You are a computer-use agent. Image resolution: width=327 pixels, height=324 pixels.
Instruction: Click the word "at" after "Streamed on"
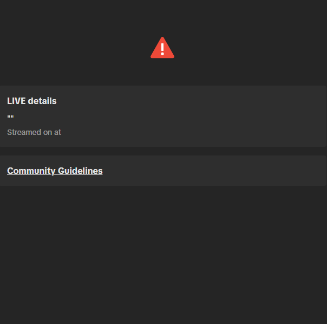[x=58, y=132]
